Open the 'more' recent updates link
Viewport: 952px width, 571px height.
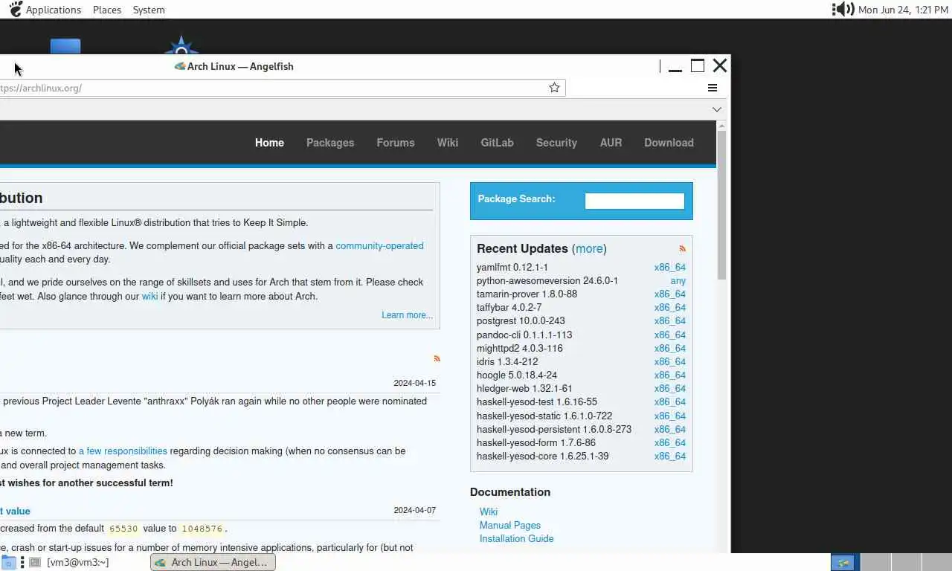pyautogui.click(x=590, y=249)
